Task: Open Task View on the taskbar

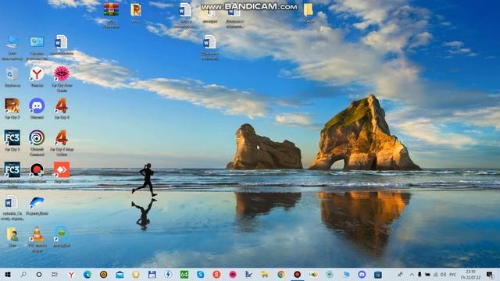Action: pos(55,274)
